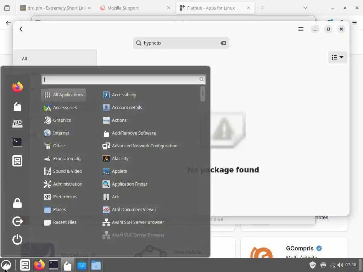
Task: Switch to software manager in taskbar
Action: [x=68, y=265]
